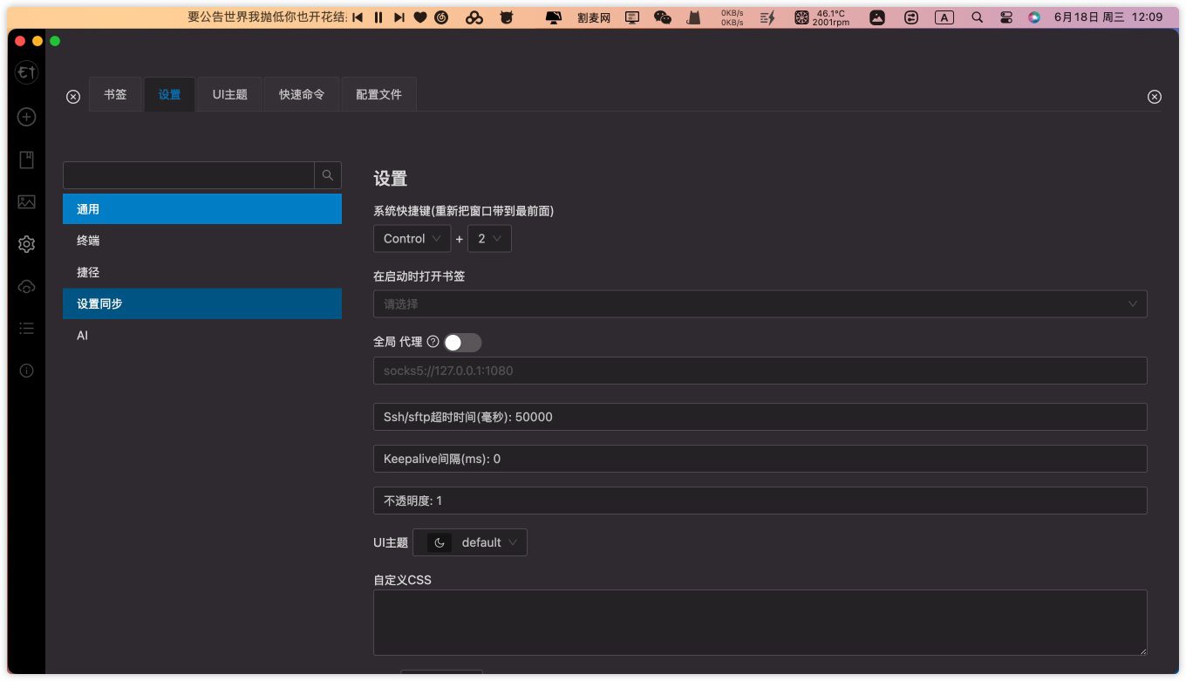This screenshot has height=681, width=1186.
Task: Open the batch operation list icon
Action: [x=26, y=329]
